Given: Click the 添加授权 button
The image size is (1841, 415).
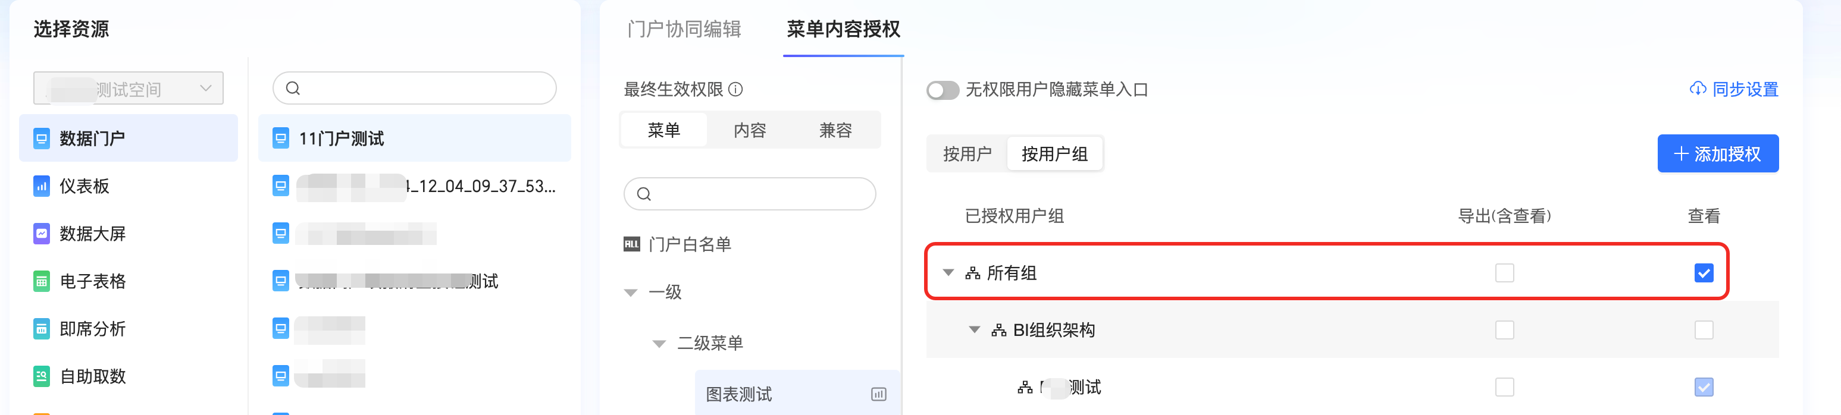Looking at the screenshot, I should click(x=1717, y=154).
